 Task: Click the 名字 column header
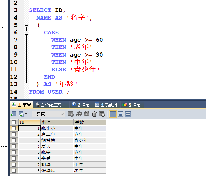point(57,122)
